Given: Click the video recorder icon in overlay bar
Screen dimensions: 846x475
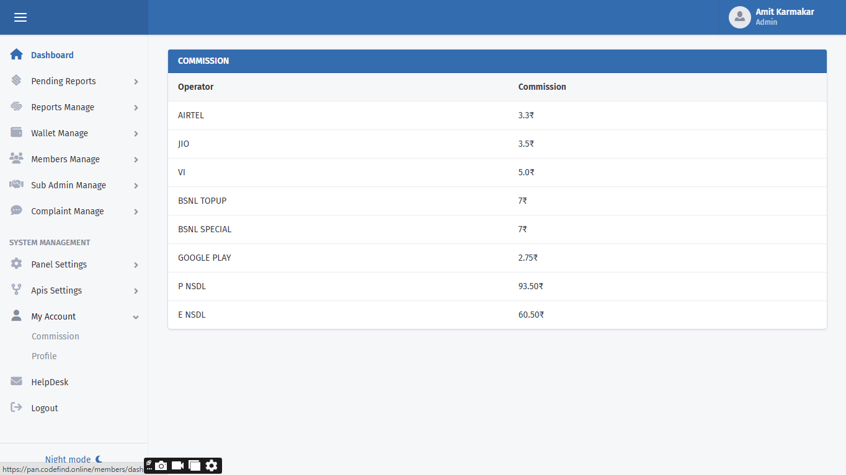Looking at the screenshot, I should (178, 466).
